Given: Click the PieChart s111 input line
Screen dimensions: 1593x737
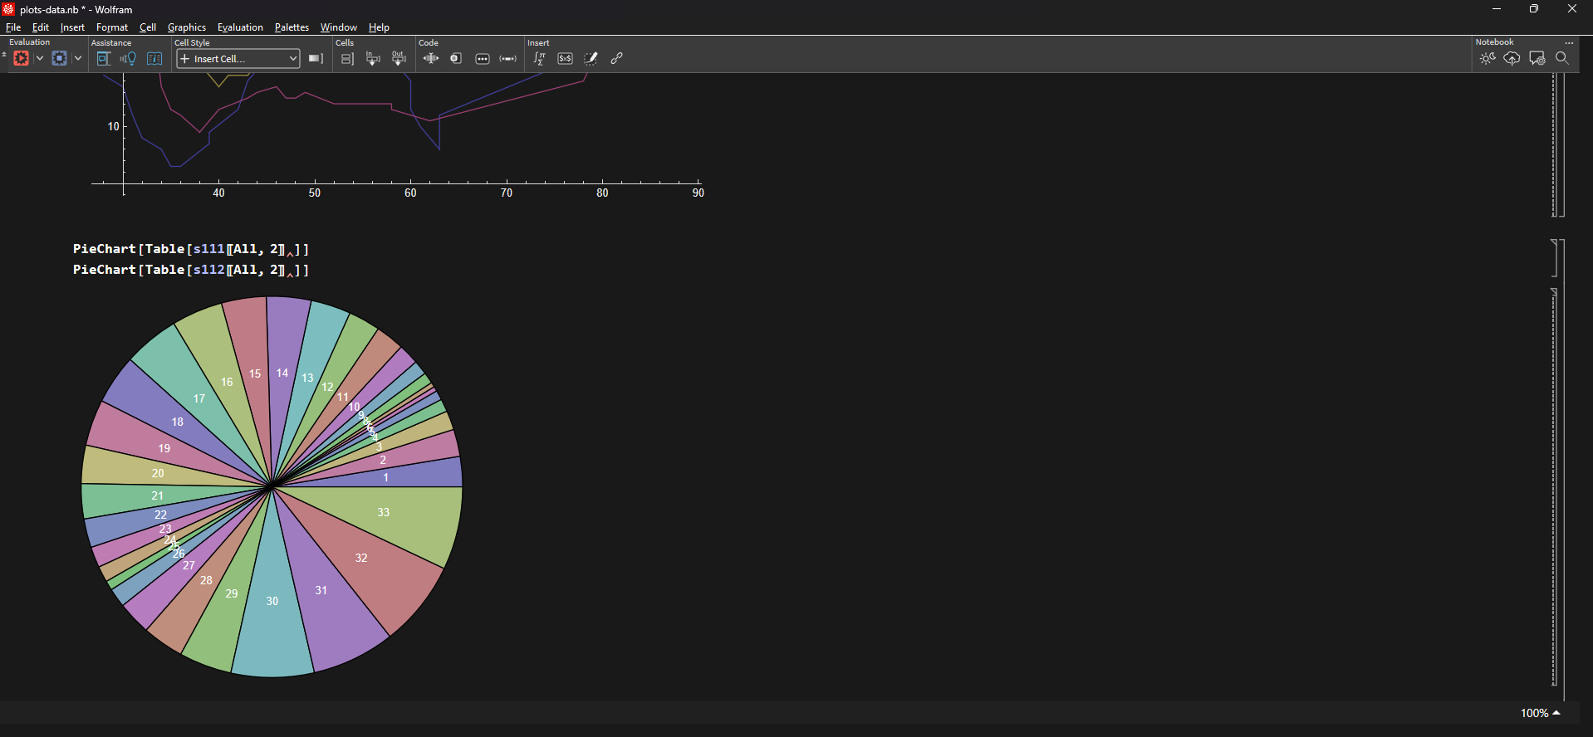Looking at the screenshot, I should 190,249.
